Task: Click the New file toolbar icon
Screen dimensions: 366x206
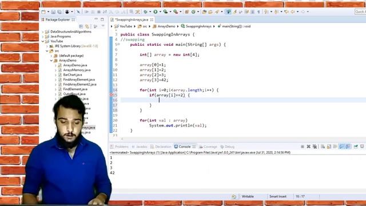Action: (43, 11)
